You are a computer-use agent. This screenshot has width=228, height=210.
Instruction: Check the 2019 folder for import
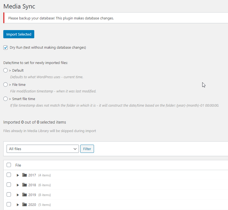(x=8, y=195)
